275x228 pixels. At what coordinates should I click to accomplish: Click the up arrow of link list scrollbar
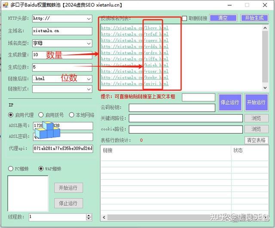tap(265, 28)
